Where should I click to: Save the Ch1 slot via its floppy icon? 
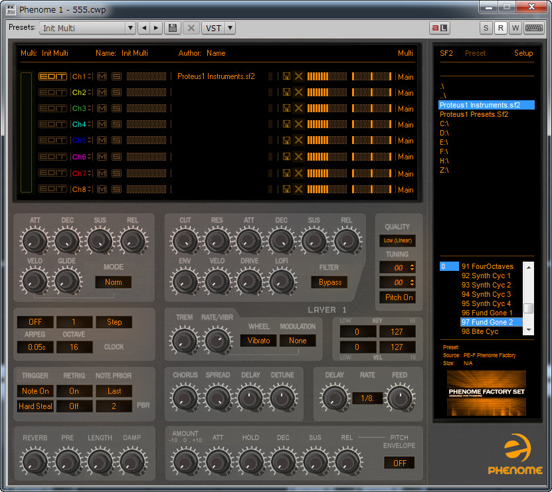pyautogui.click(x=286, y=76)
